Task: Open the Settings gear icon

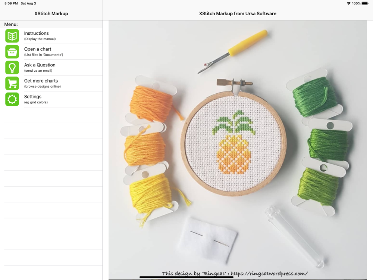Action: (12, 99)
